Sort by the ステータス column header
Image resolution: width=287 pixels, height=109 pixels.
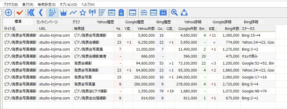click(258, 29)
